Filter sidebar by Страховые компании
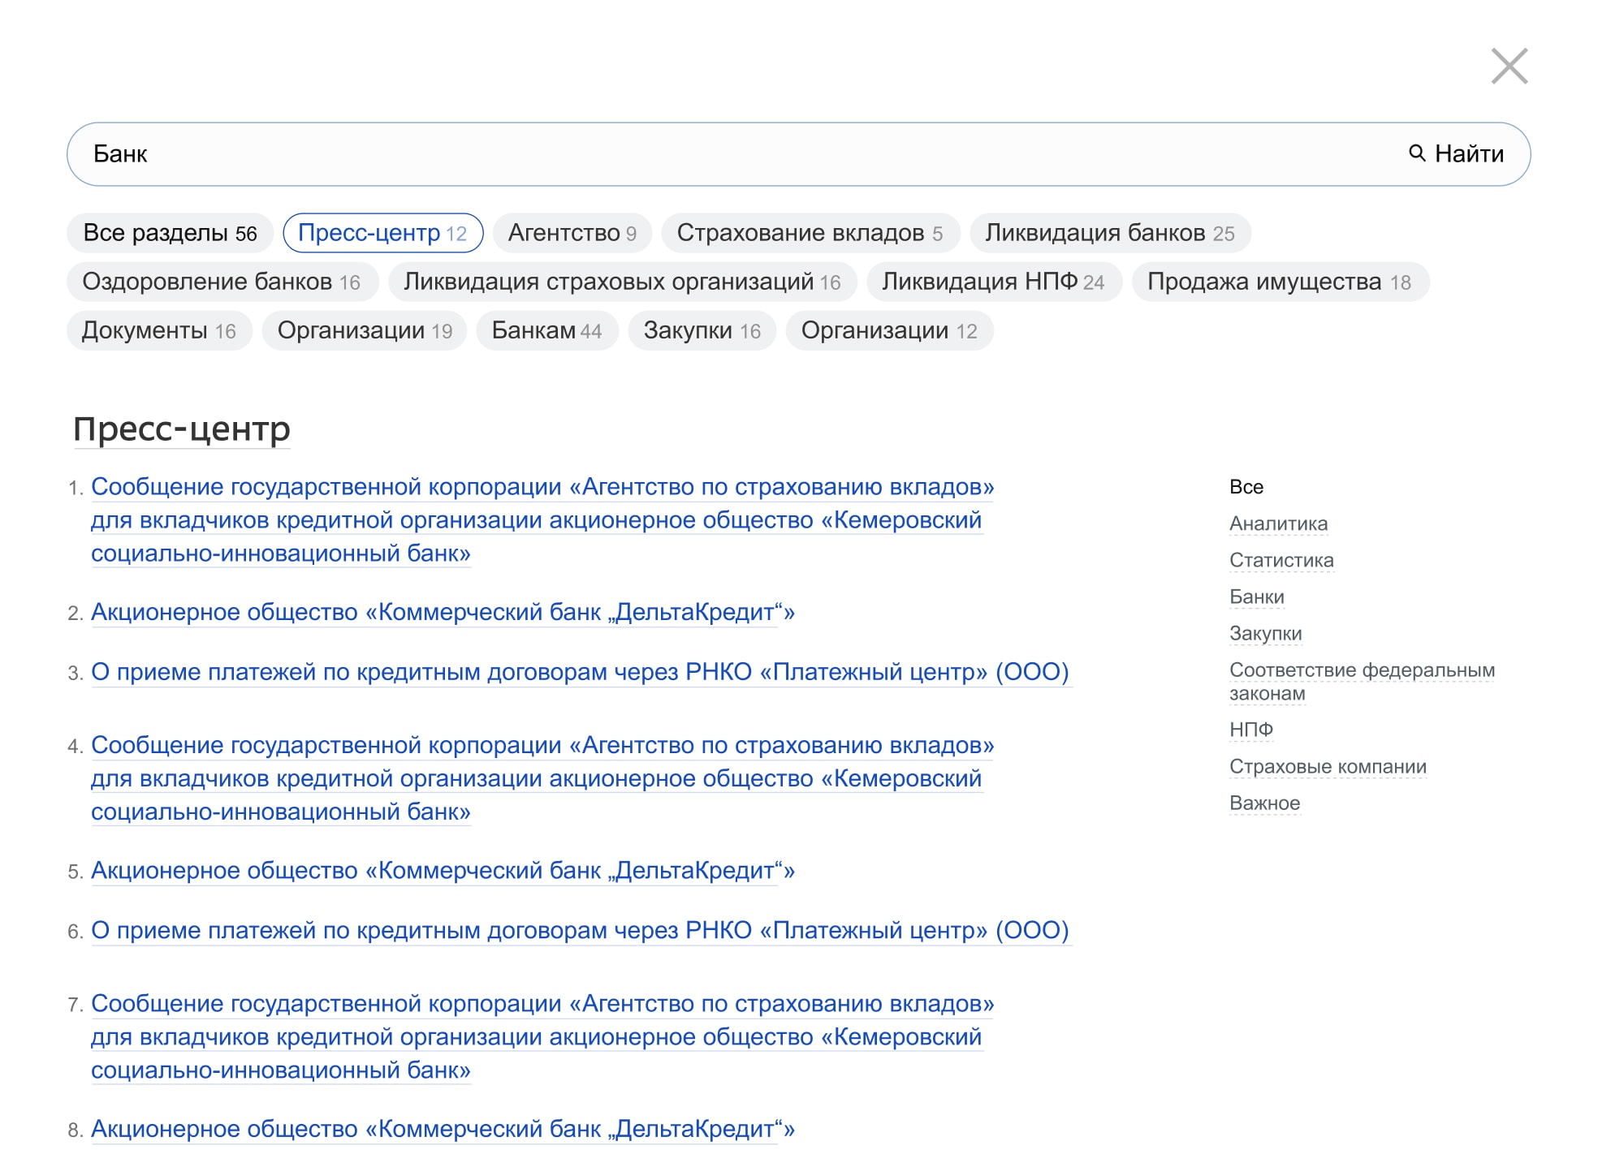 [1327, 767]
